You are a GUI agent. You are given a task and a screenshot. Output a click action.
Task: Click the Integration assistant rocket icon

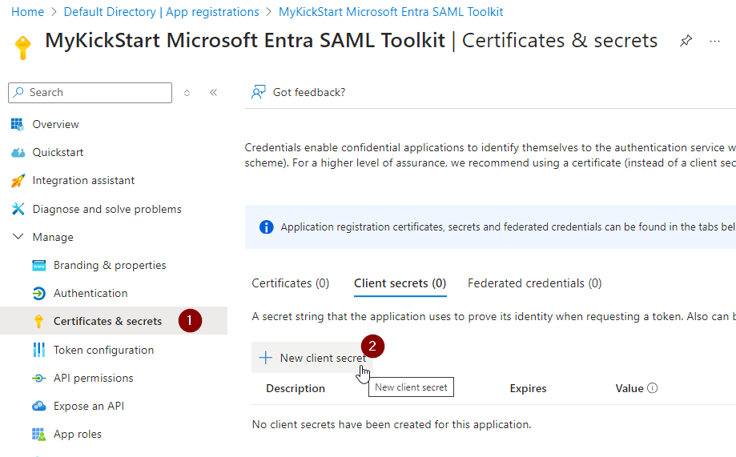tap(18, 181)
